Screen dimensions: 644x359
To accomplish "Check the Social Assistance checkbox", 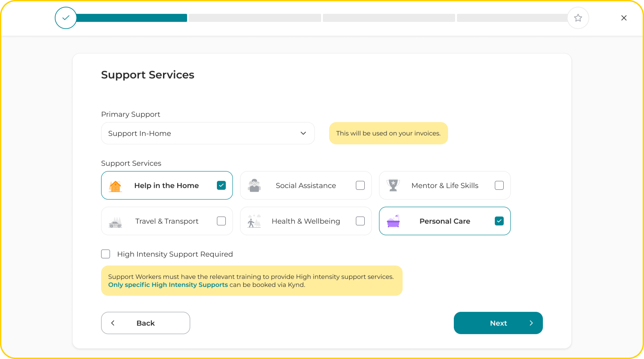I will click(360, 185).
